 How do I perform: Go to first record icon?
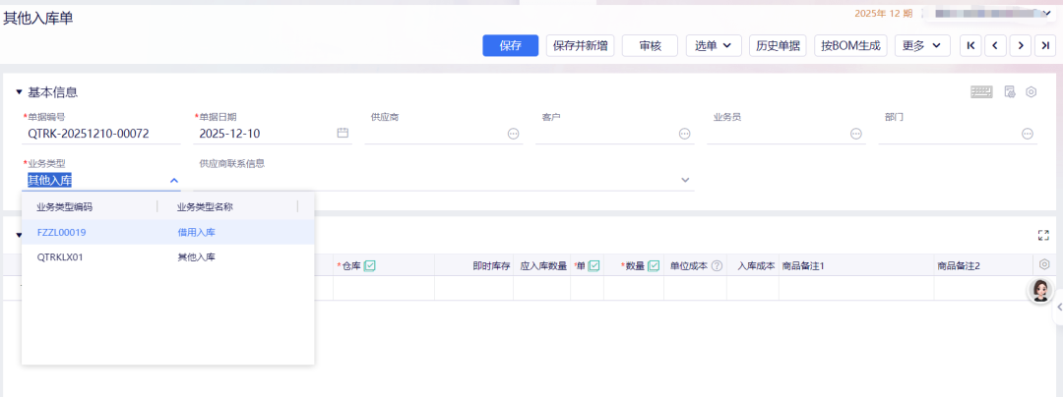coord(970,46)
